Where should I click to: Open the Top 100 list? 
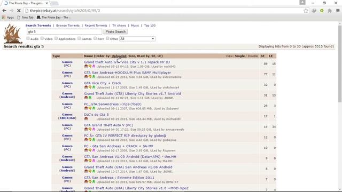[150, 26]
